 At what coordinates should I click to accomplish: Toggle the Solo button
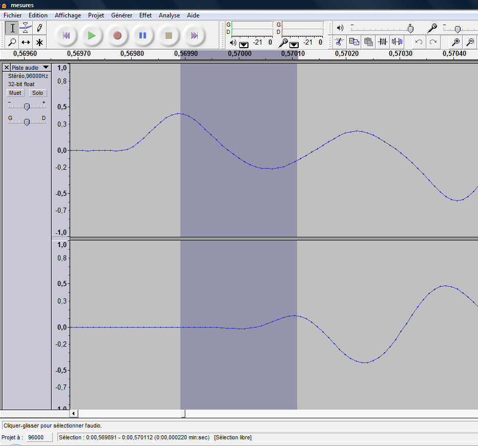pos(37,93)
